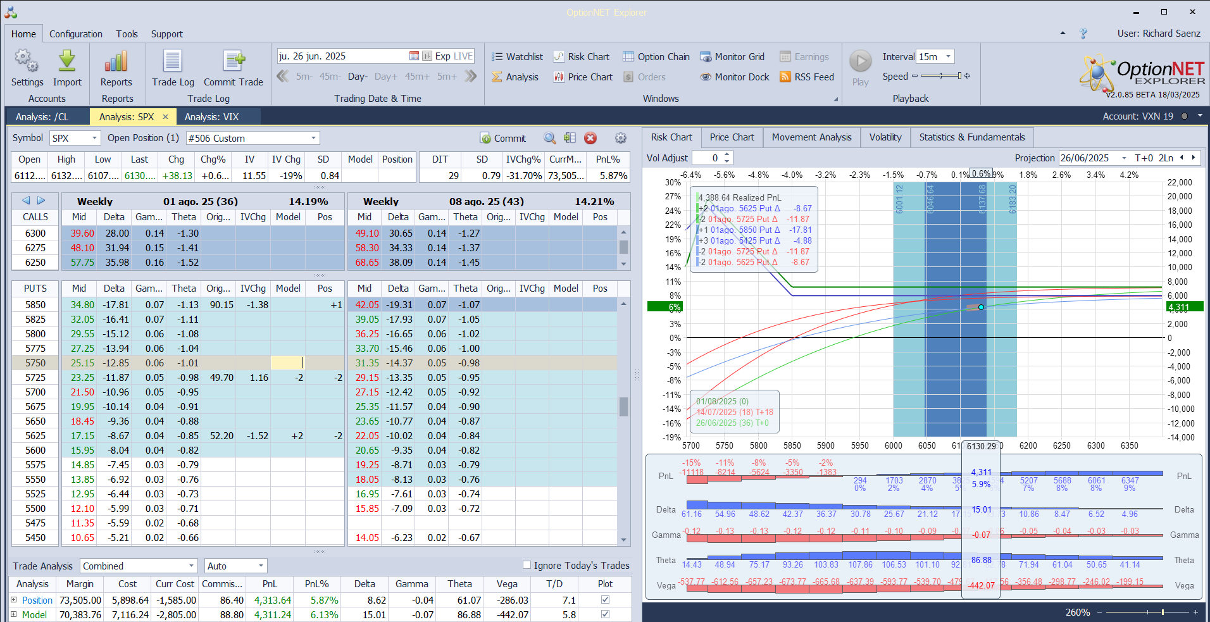Open the Monitor Grid window
1210x622 pixels.
click(x=732, y=57)
